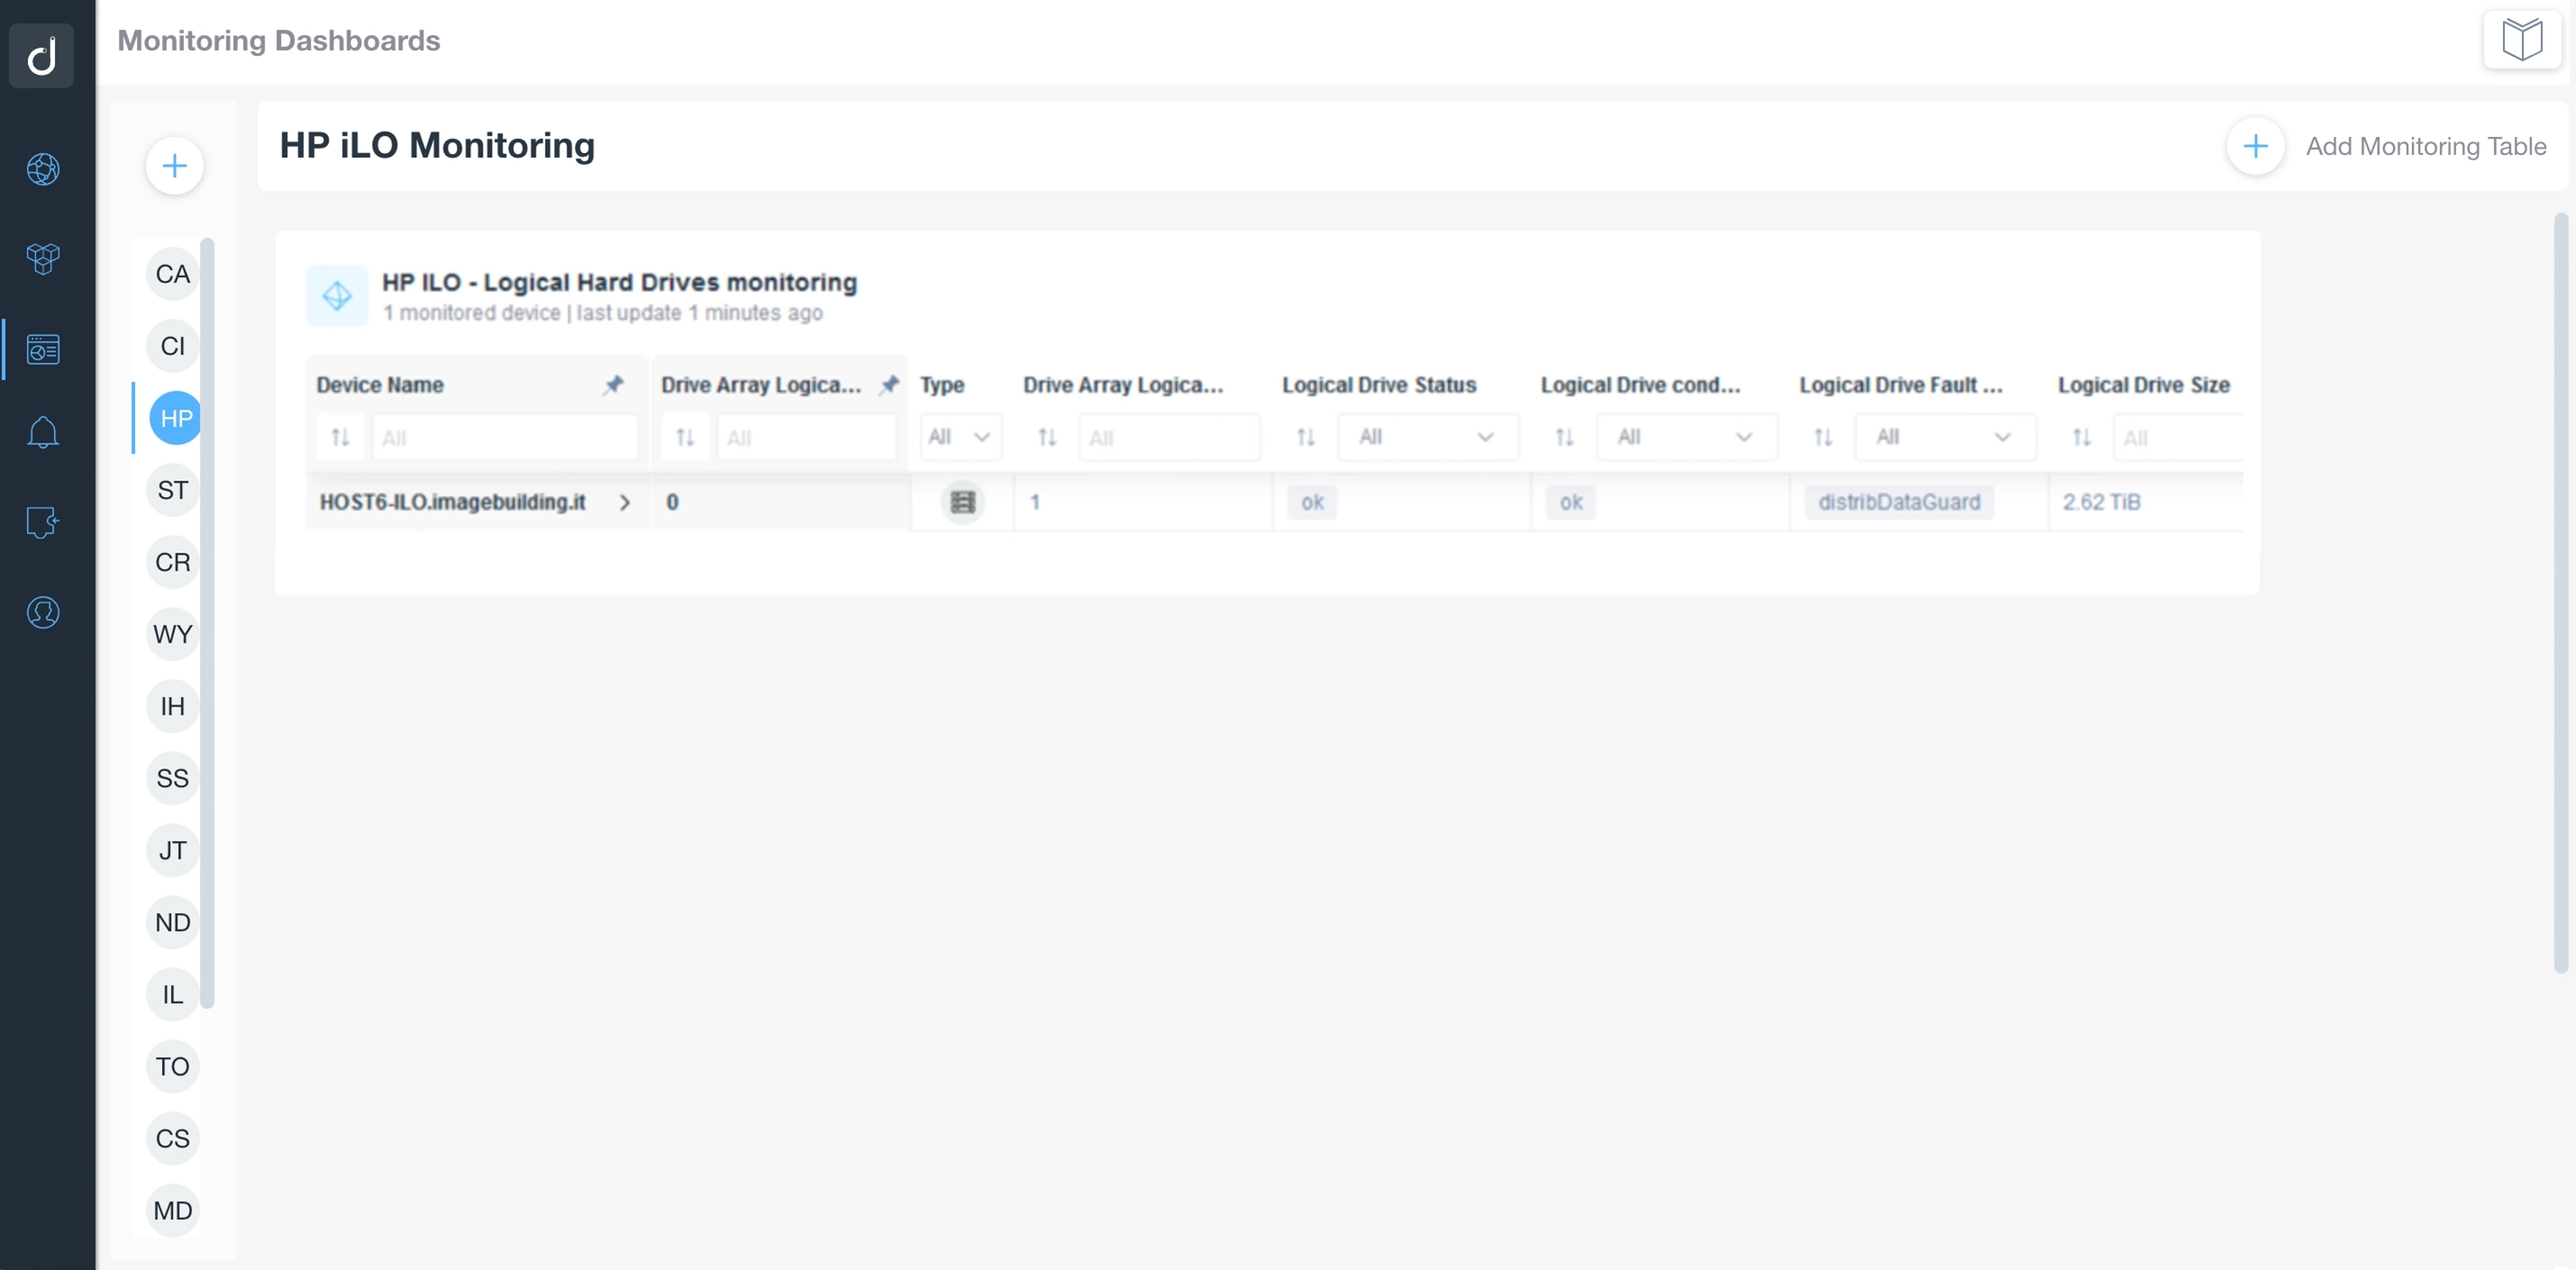Viewport: 2576px width, 1270px height.
Task: Open the Monitoring Dashboards sidebar icon
Action: 43,348
